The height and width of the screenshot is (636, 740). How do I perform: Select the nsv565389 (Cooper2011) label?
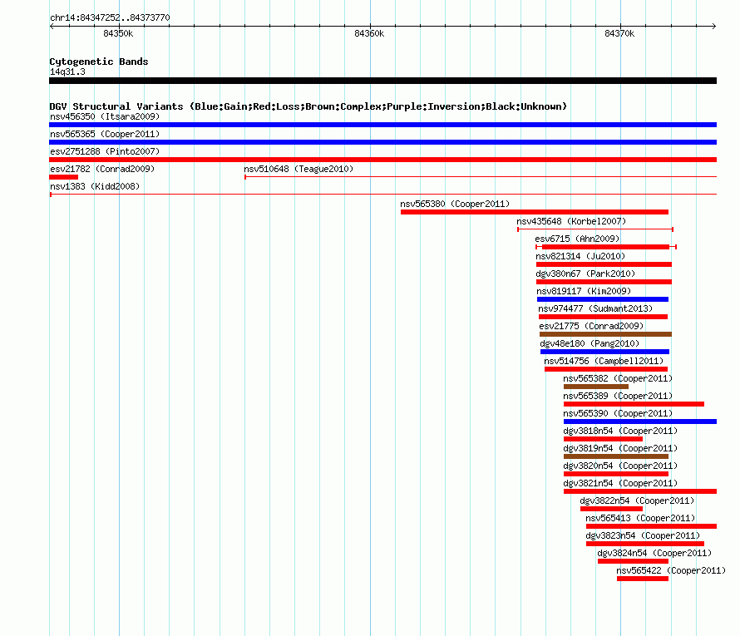pyautogui.click(x=618, y=396)
